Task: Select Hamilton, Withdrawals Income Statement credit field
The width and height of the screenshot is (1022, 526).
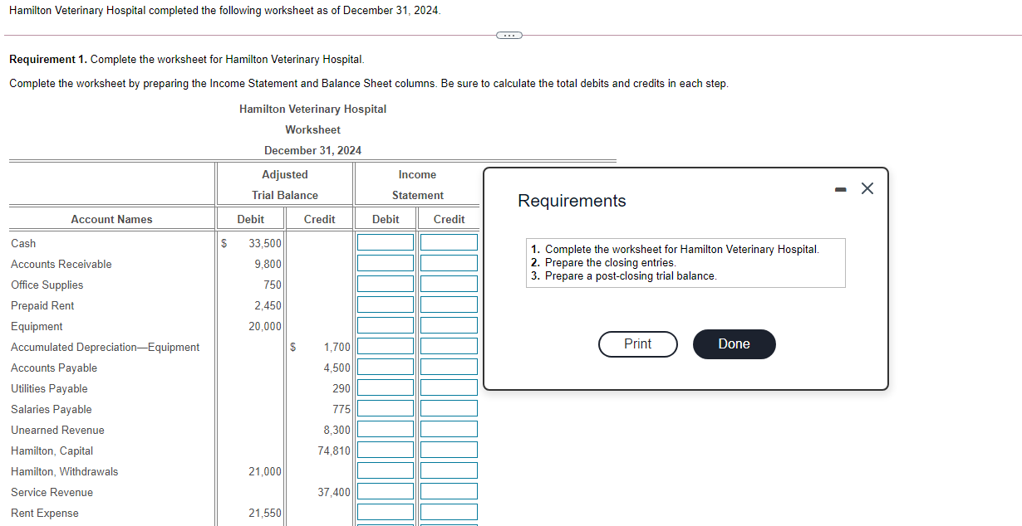Action: pos(449,470)
